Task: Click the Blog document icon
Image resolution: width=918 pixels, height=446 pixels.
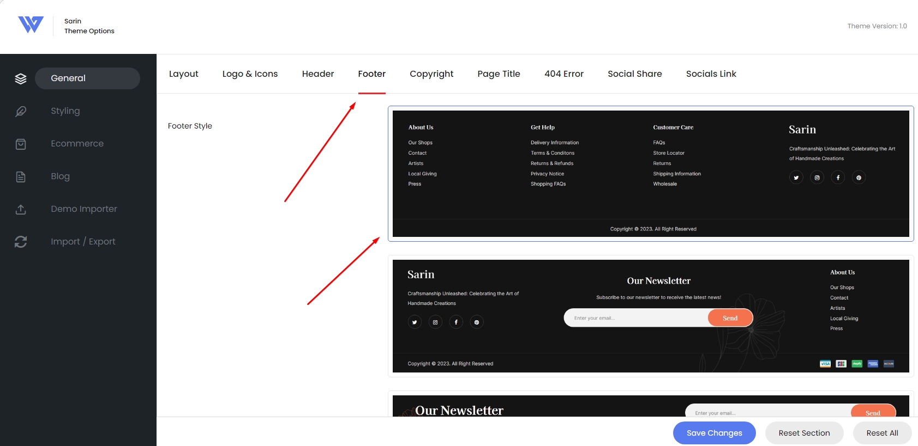Action: 21,176
